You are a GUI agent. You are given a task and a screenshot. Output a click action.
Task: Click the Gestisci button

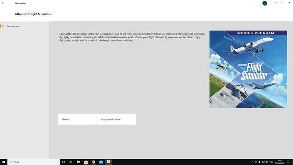click(x=78, y=119)
